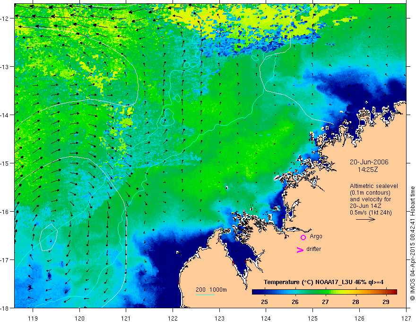
Task: Click the '20-Jun-2006' date label
Action: pos(369,162)
